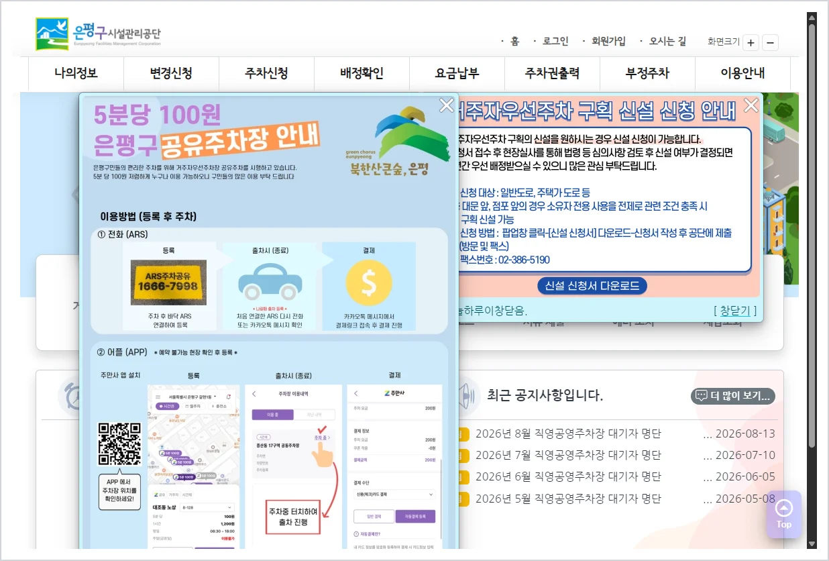
Task: Click the vertical scrollbar thumb
Action: click(812, 235)
